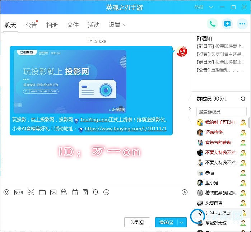The height and width of the screenshot is (232, 251).
Task: Open the send options dropdown arrow
Action: pos(182,222)
